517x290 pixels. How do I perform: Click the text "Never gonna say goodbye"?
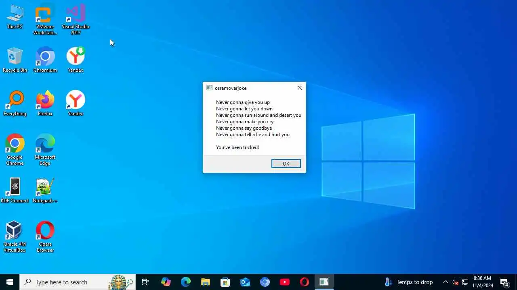pyautogui.click(x=244, y=128)
